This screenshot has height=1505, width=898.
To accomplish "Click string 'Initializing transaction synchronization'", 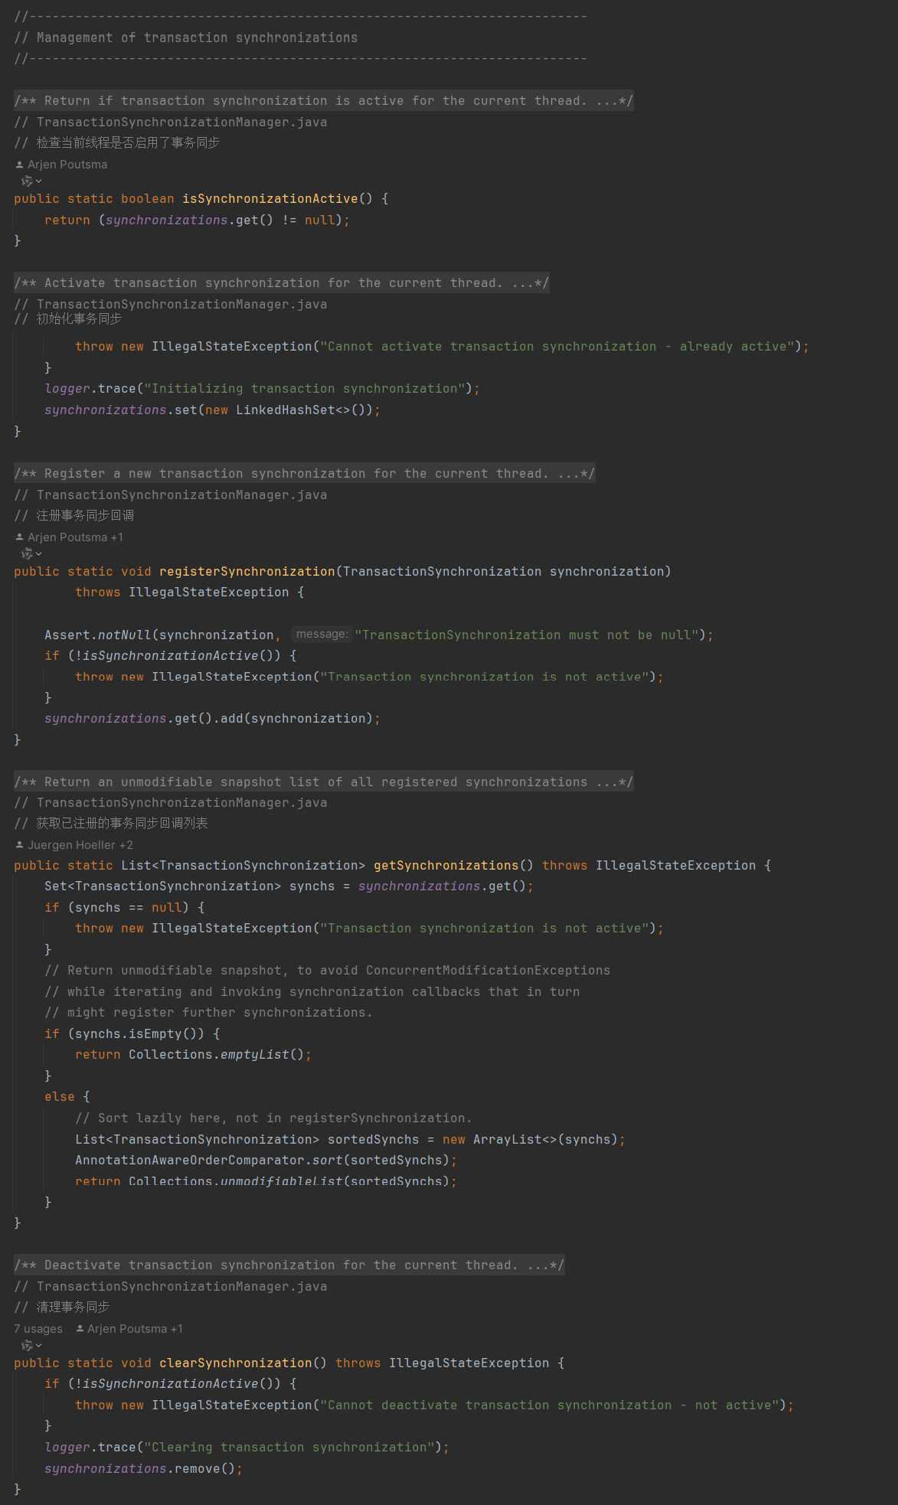I will pos(305,389).
